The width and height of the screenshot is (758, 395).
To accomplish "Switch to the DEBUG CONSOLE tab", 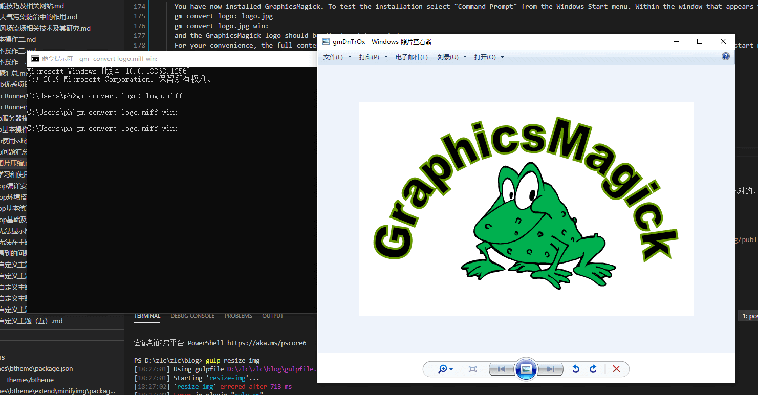I will click(x=192, y=316).
